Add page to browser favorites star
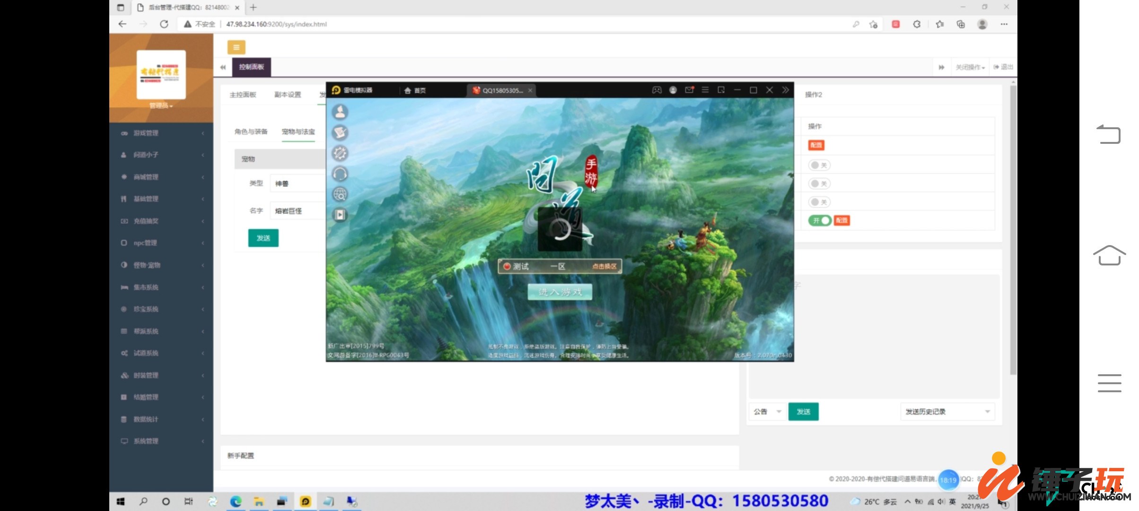This screenshot has width=1139, height=511. (873, 24)
